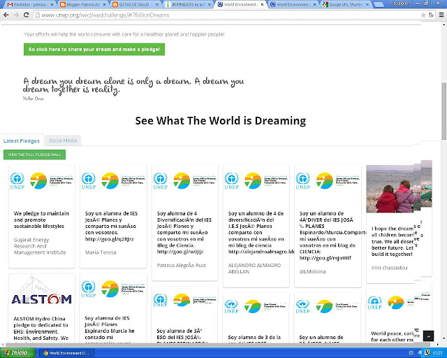Switch to the Gmail Recibidos tab
447x358 pixels.
tap(28, 5)
